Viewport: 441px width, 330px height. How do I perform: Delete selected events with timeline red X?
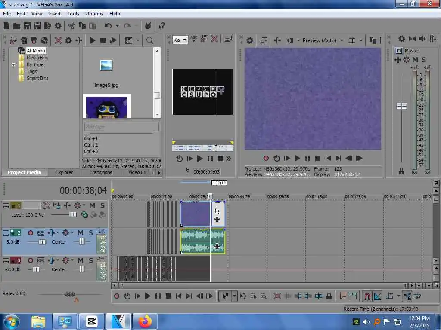click(x=277, y=296)
